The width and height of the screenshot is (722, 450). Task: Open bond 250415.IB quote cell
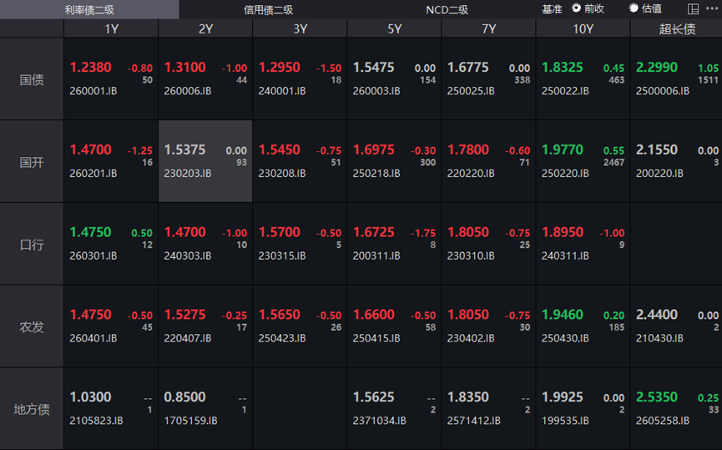(394, 326)
